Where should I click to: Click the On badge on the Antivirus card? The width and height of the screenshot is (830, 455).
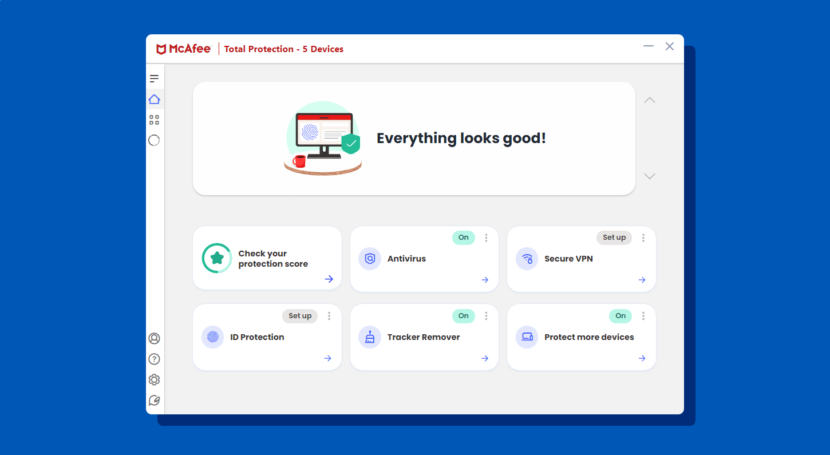463,237
